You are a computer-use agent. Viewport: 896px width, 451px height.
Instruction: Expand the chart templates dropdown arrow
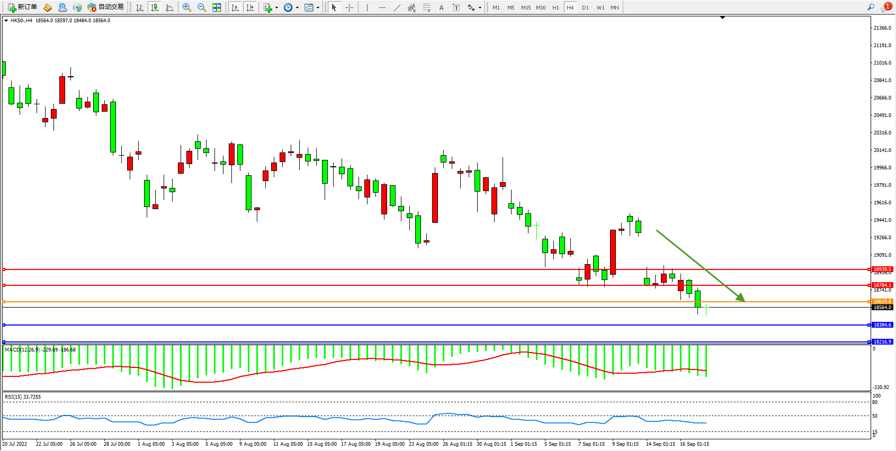pos(318,7)
